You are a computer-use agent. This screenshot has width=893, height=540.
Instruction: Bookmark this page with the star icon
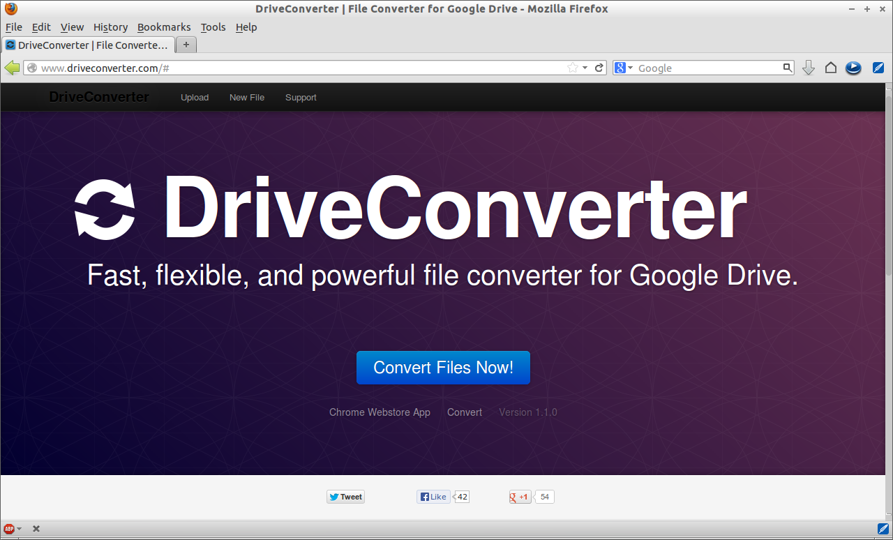point(573,68)
